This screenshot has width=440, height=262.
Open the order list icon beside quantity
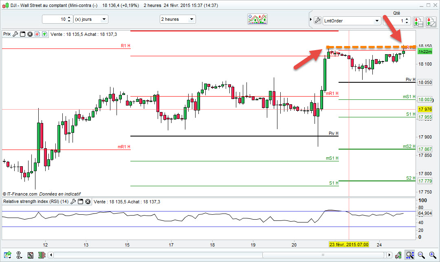(x=418, y=21)
